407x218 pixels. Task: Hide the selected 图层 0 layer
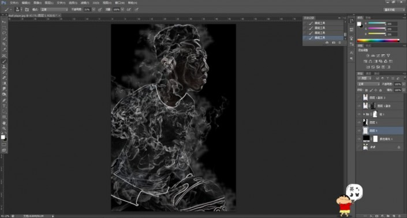pyautogui.click(x=359, y=131)
